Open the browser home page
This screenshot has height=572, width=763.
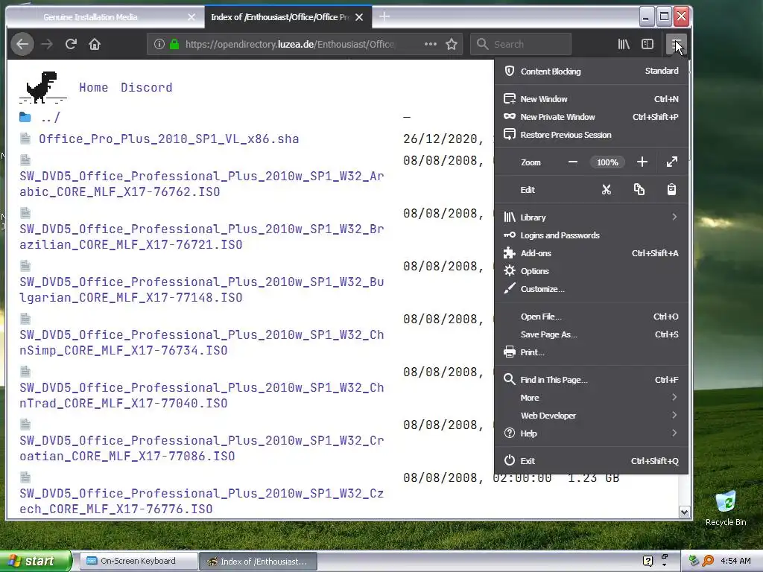[x=95, y=44]
